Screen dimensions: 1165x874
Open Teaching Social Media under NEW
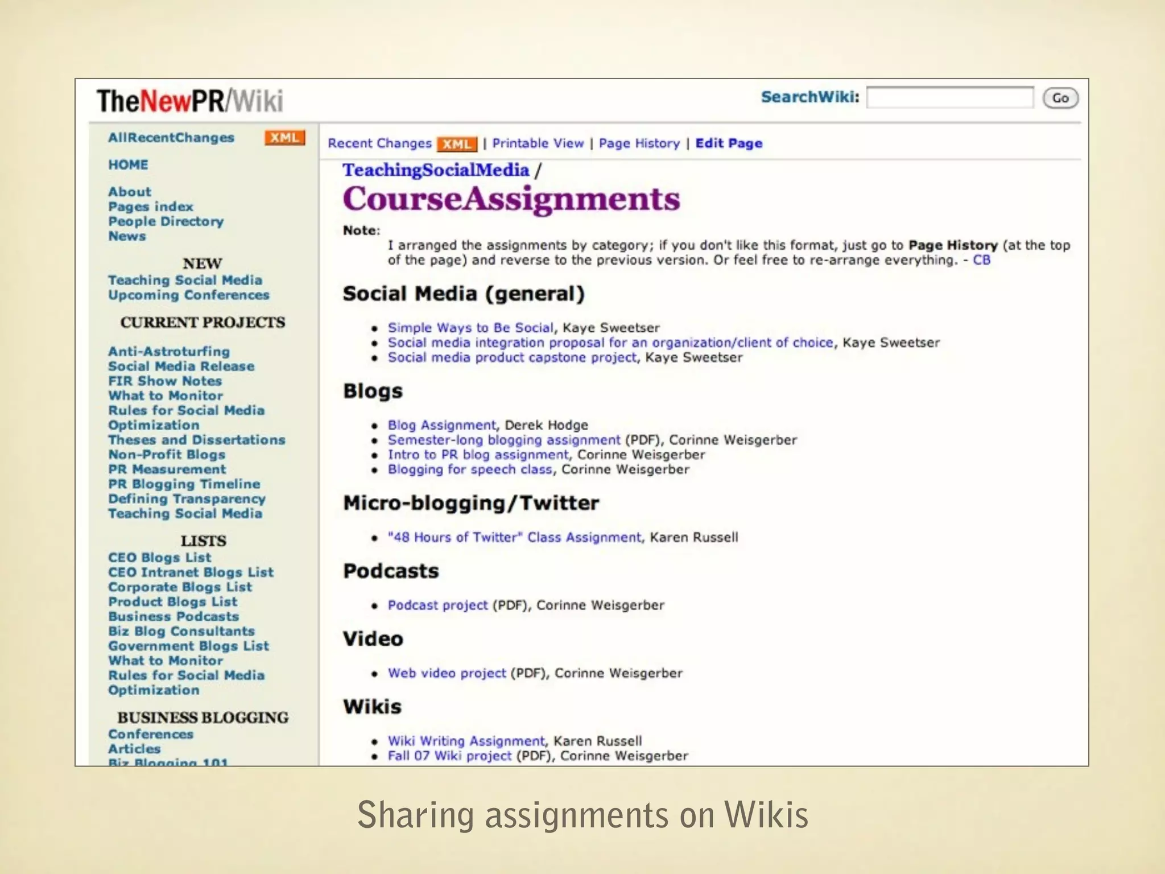(x=185, y=280)
